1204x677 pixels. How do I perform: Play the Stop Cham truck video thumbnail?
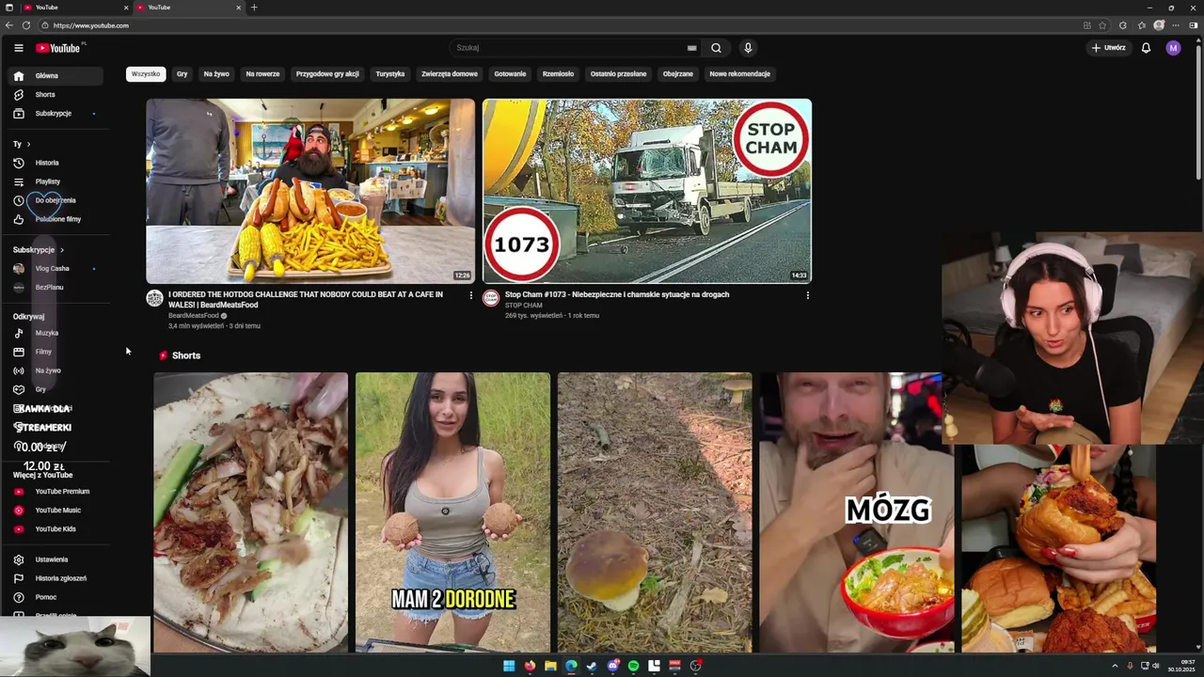[647, 191]
